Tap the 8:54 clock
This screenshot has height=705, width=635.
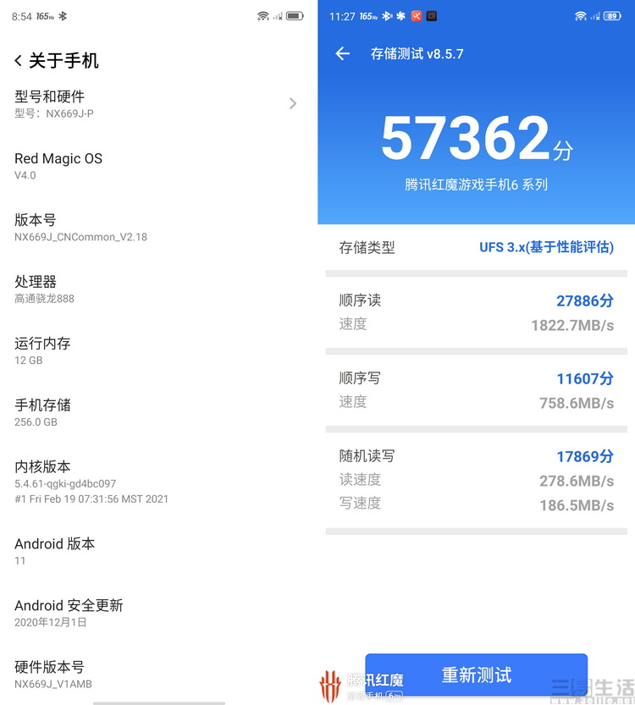[x=21, y=17]
